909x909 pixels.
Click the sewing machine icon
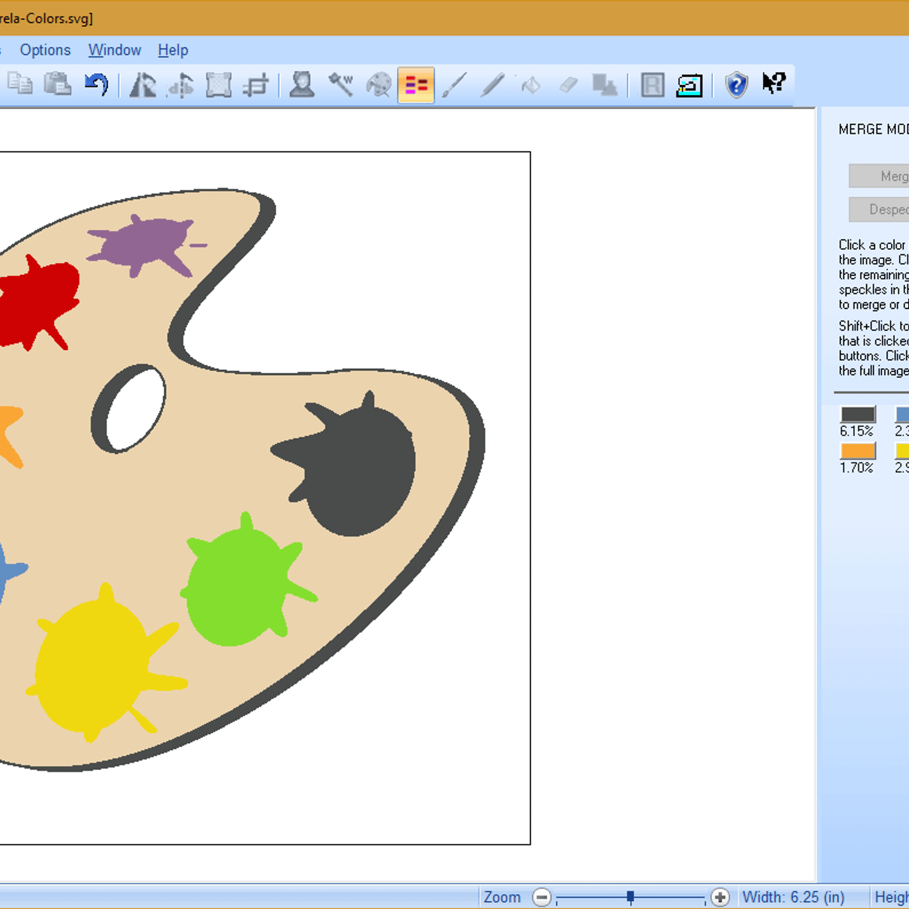689,85
